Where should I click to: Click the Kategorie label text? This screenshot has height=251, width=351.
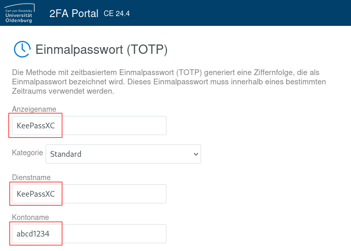click(27, 153)
